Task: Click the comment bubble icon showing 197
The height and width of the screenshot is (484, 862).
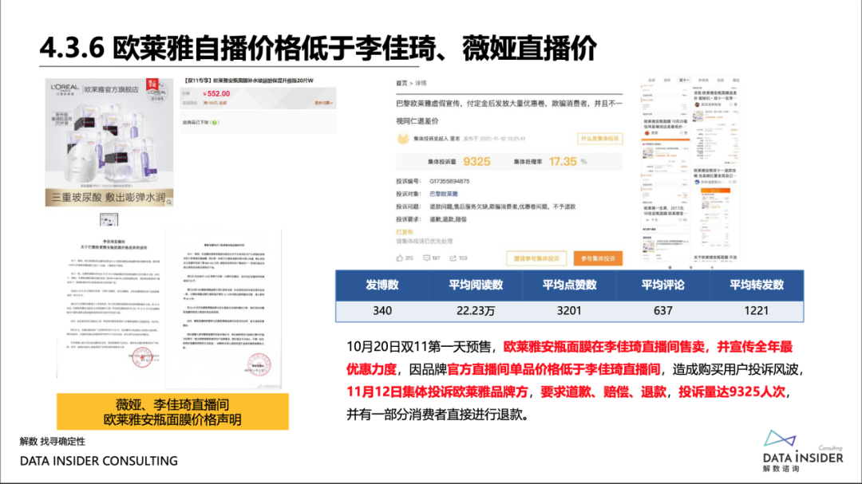Action: (x=426, y=258)
